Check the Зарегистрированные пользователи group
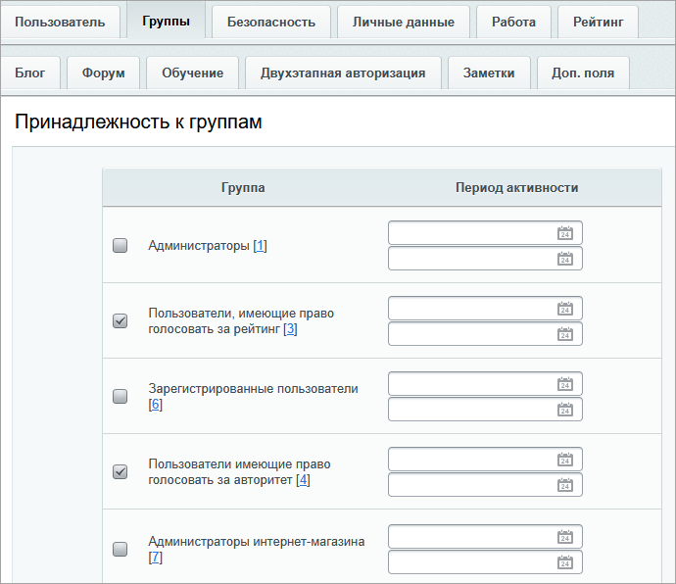This screenshot has width=676, height=584. pos(121,397)
